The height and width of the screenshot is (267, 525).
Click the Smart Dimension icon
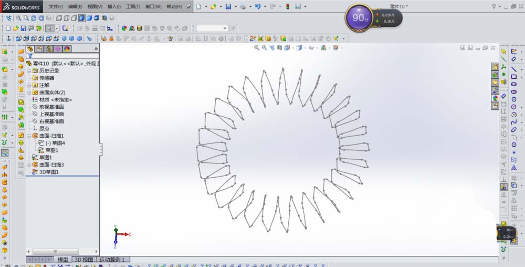pos(513,59)
